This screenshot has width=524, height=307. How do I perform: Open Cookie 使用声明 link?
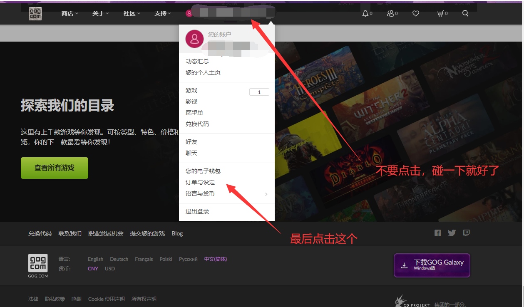coord(107,299)
